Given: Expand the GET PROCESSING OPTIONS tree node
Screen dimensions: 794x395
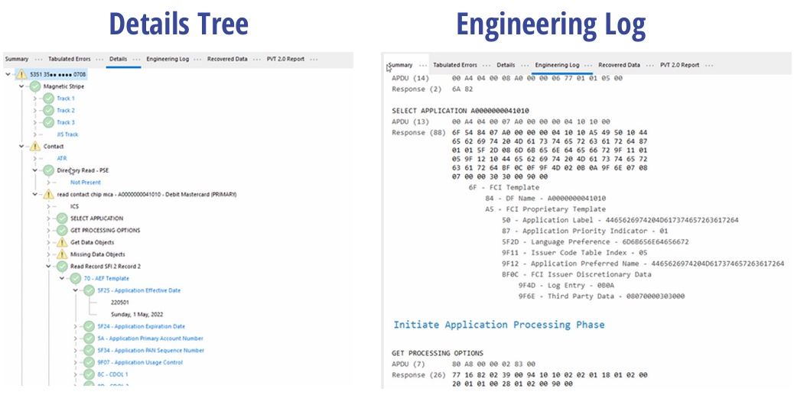Looking at the screenshot, I should click(x=48, y=231).
